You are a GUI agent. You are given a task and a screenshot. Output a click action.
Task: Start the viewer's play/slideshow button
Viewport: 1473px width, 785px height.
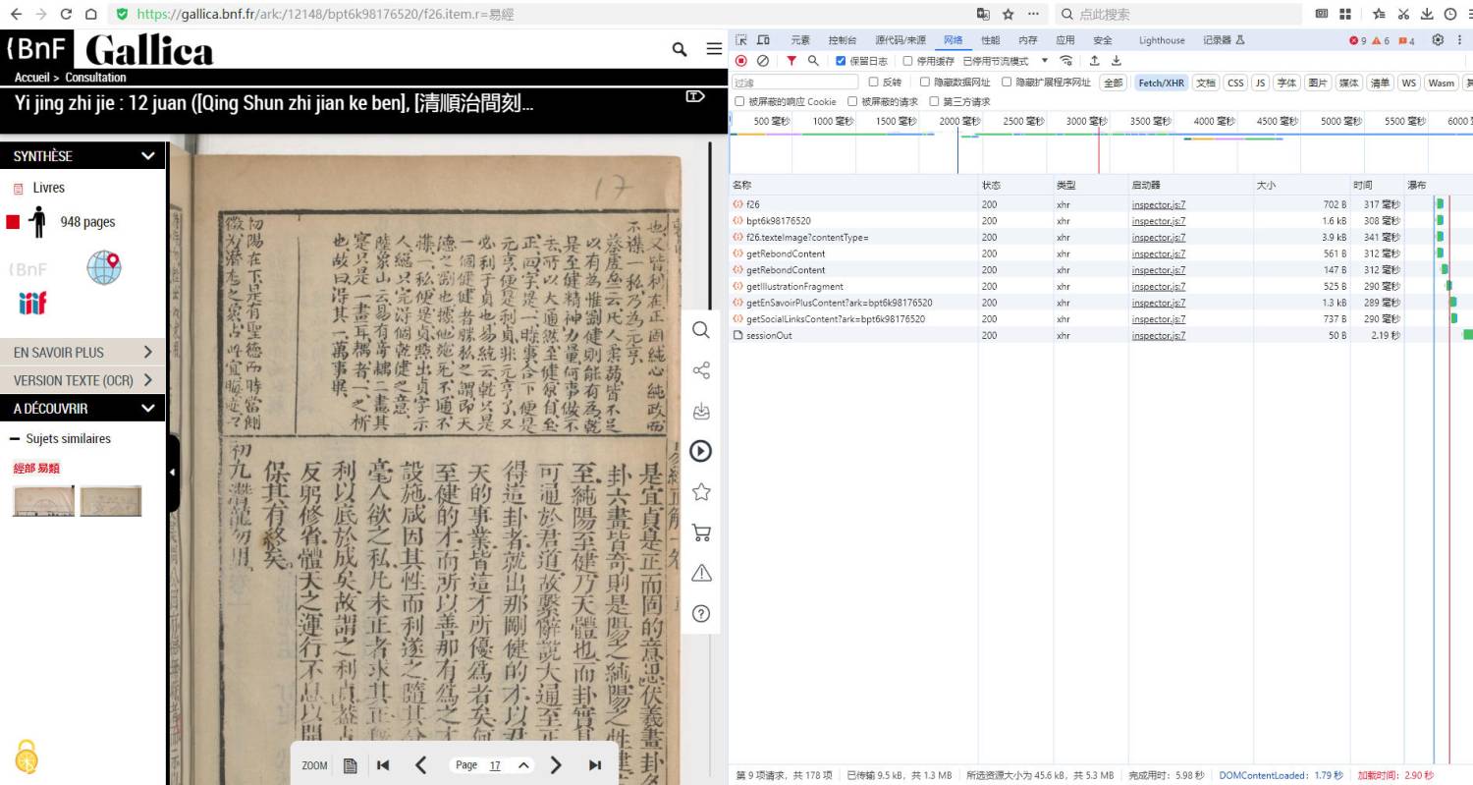pyautogui.click(x=701, y=451)
